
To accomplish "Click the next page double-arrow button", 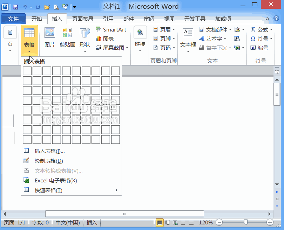I will (277, 206).
